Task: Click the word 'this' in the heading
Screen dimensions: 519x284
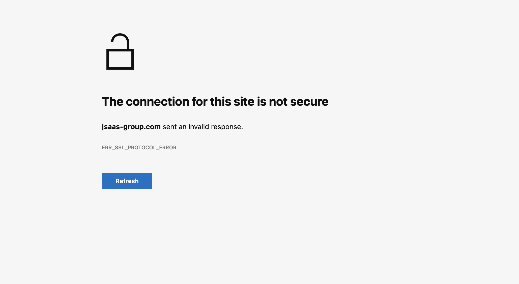Action: point(221,101)
